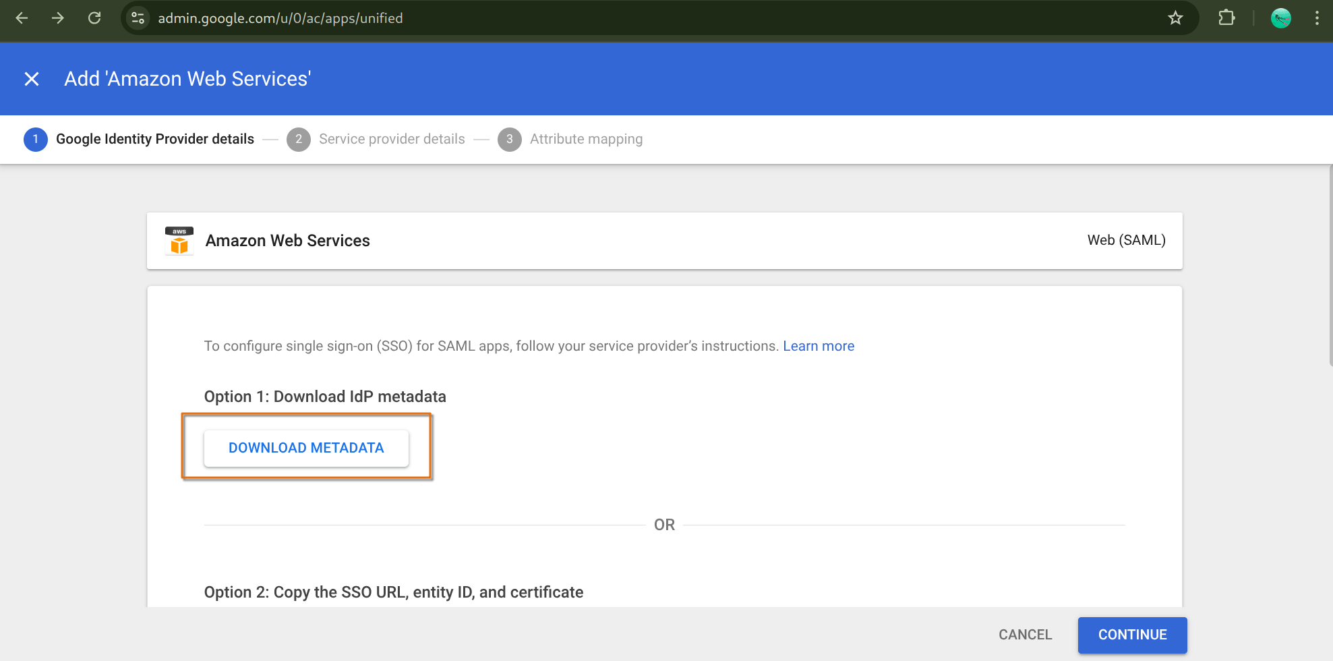This screenshot has width=1333, height=661.
Task: Open site information icon in address bar
Action: point(138,18)
